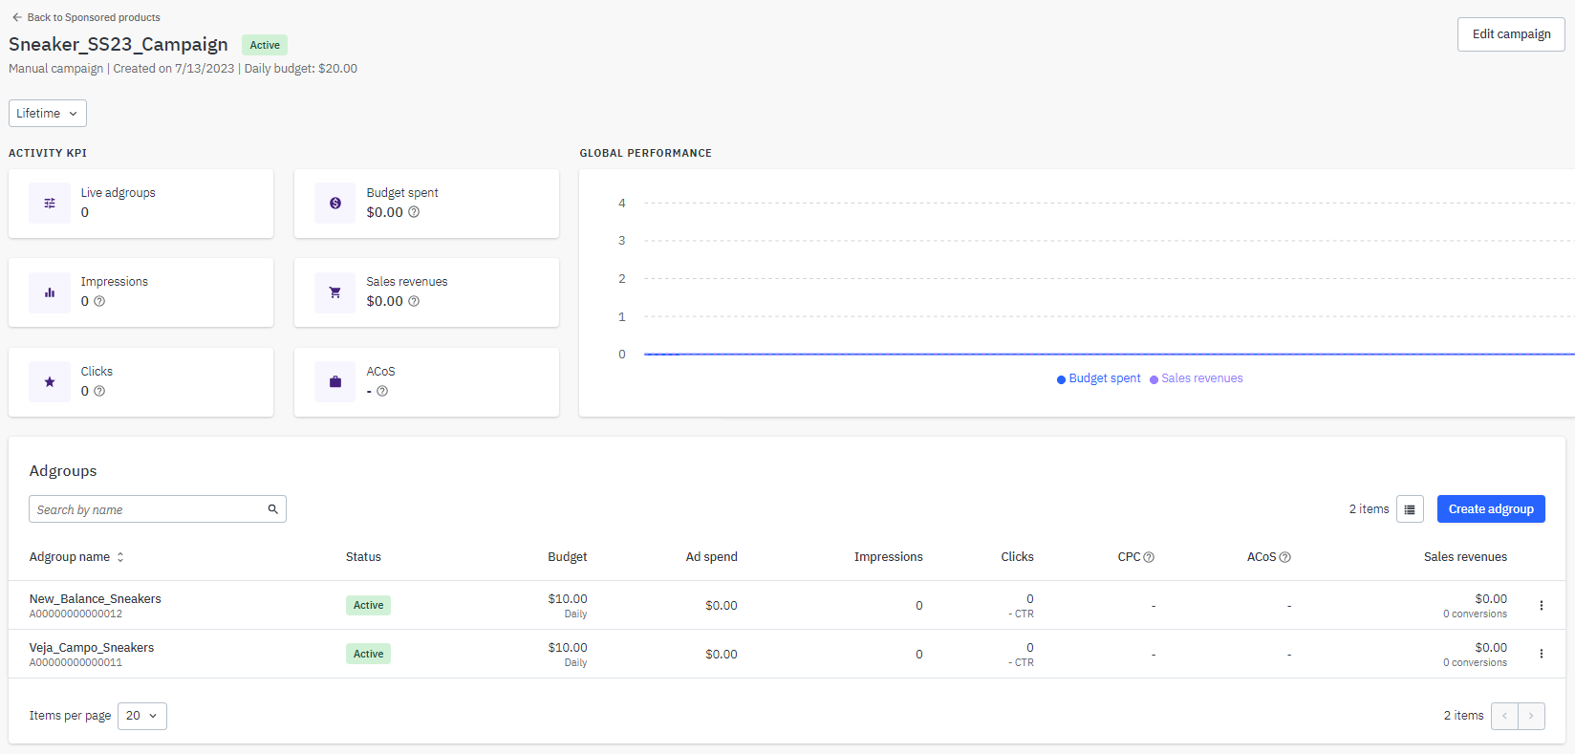1575x754 pixels.
Task: Click the Sales revenues cart icon
Action: (335, 292)
